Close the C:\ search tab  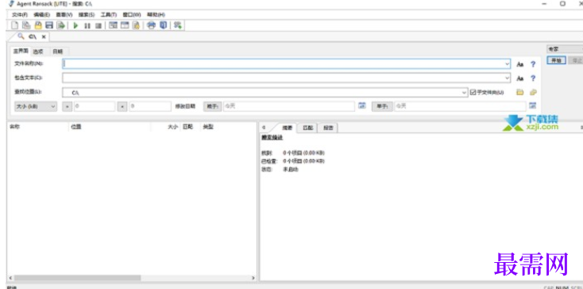[x=44, y=36]
